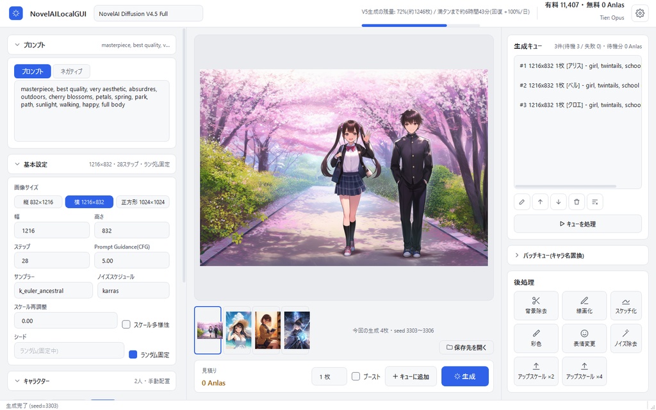Move queue item up with up arrow

(540, 202)
